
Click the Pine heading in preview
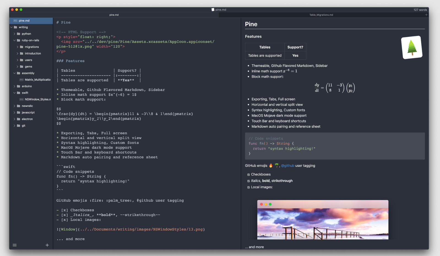coord(251,24)
